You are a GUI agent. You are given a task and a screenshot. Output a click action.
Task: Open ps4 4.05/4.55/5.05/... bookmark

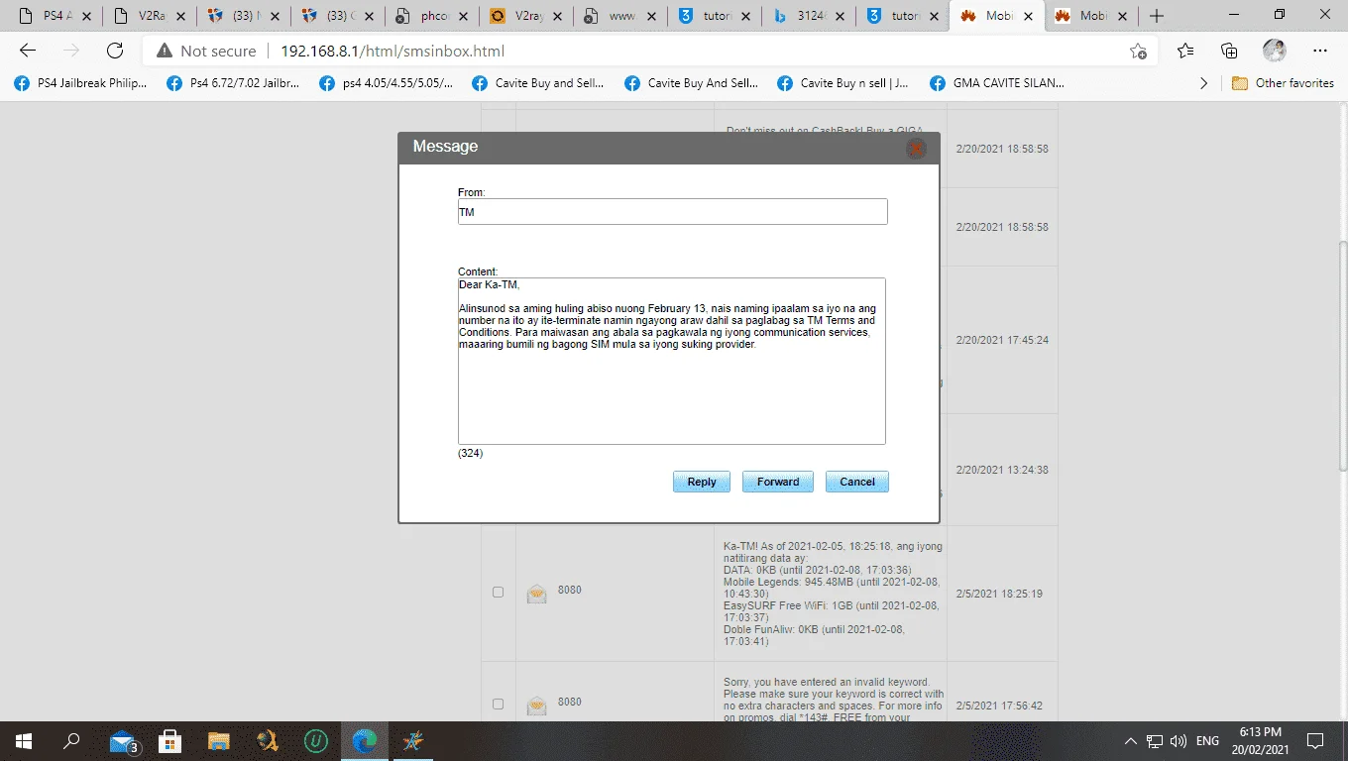tap(387, 83)
